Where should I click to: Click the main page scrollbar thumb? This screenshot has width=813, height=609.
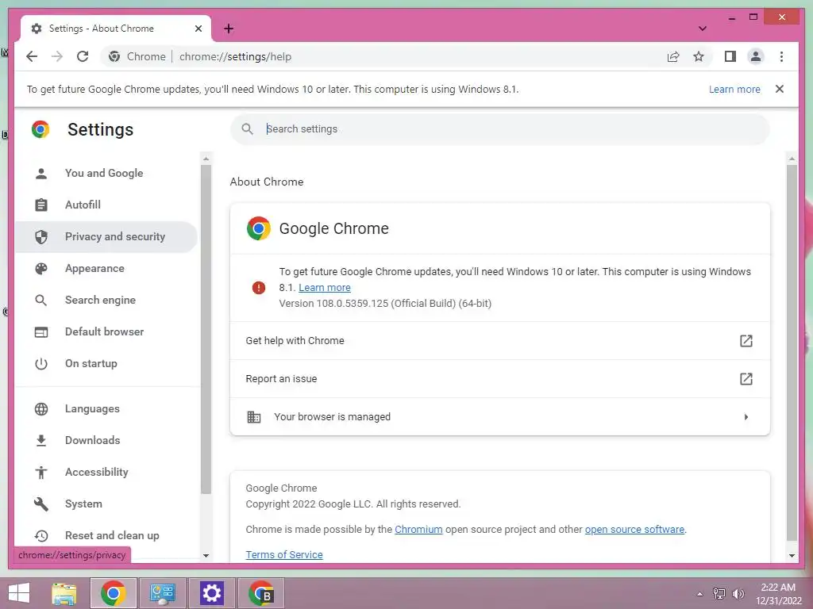(x=792, y=353)
